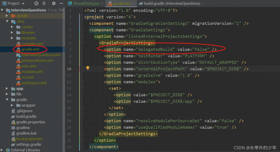Click the External Libraries icon
Screen dimensions: 280x152
[x=7, y=150]
